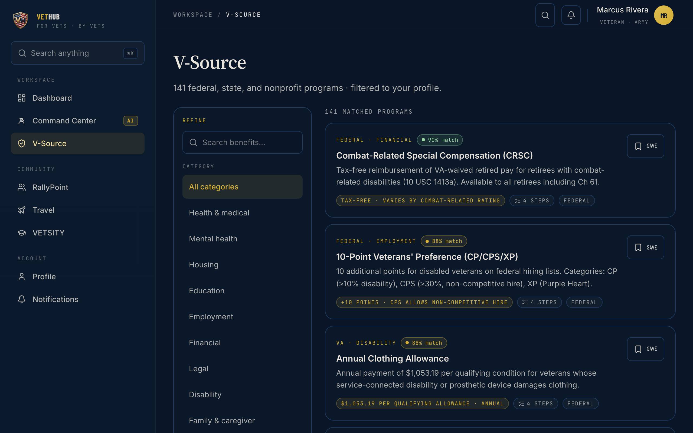Filter by Health & medical category
The image size is (693, 433).
[243, 213]
